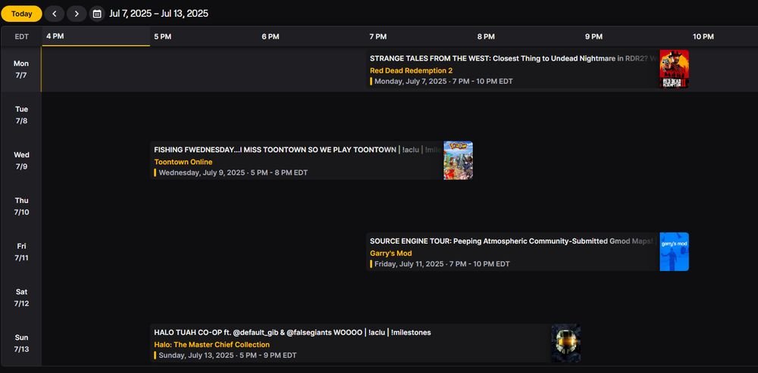Click the Red Dead Redemption 2 category link

point(412,70)
